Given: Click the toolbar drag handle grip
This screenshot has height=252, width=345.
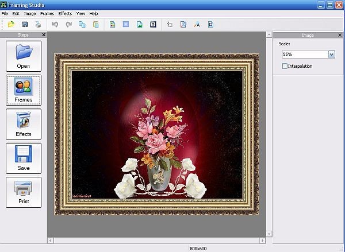Looking at the screenshot, I should 2,24.
